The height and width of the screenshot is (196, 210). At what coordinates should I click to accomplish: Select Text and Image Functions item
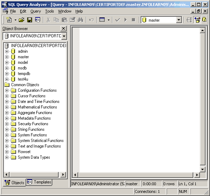39,146
